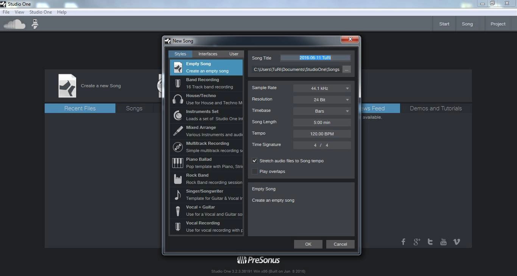Click the Song Title input field

315,58
